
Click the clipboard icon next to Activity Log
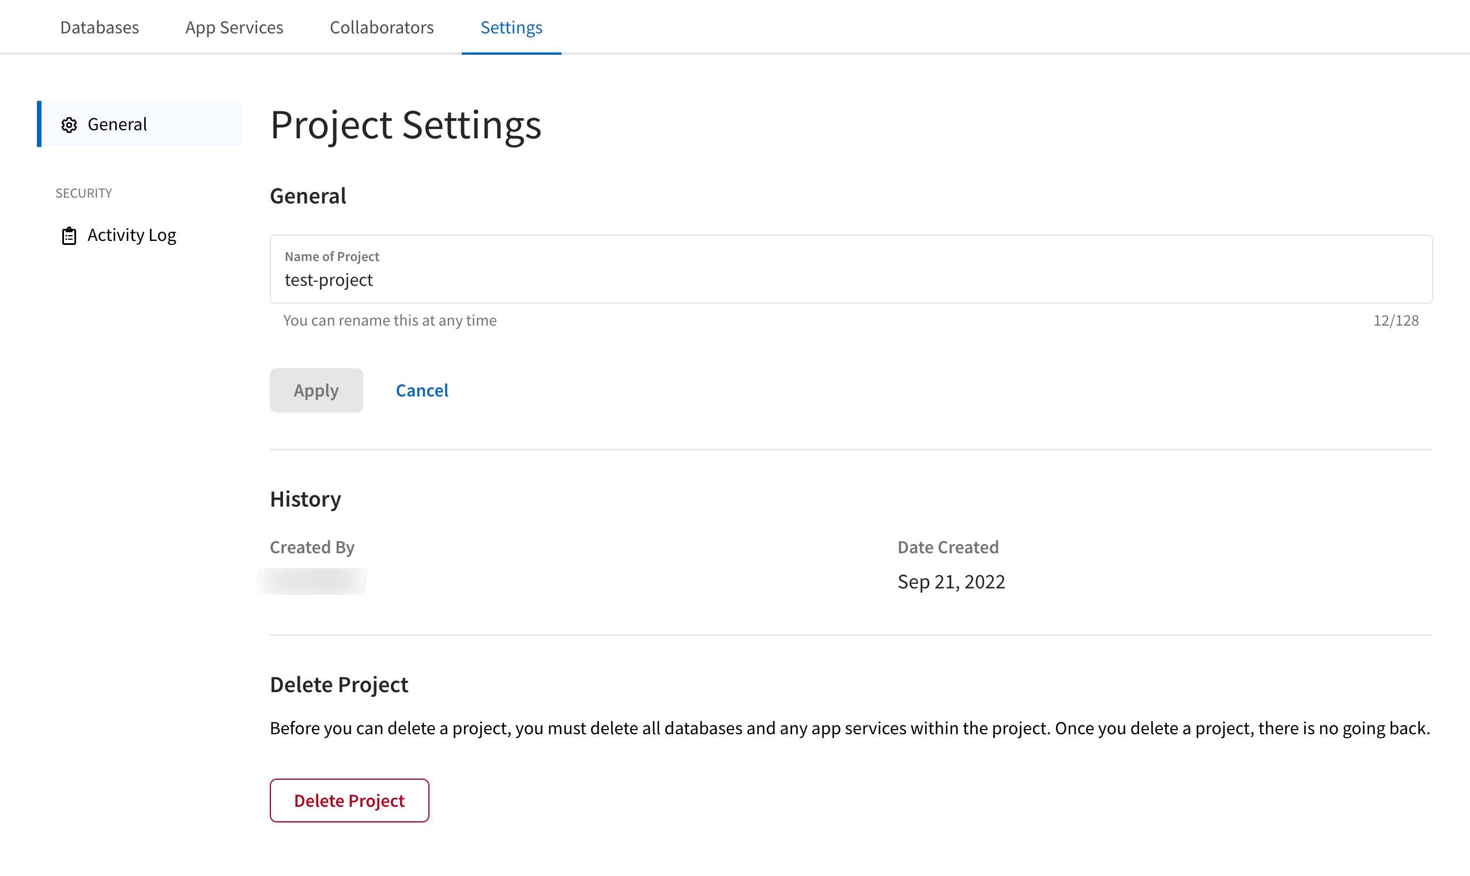pyautogui.click(x=69, y=235)
